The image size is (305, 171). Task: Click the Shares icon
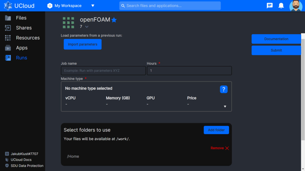coord(8,28)
